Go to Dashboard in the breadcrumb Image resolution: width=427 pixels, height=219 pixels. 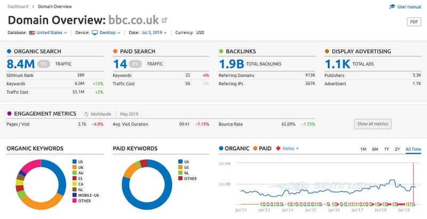[18, 6]
